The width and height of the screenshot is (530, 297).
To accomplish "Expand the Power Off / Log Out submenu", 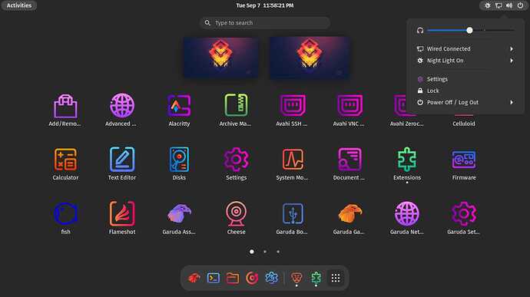I will tap(512, 102).
